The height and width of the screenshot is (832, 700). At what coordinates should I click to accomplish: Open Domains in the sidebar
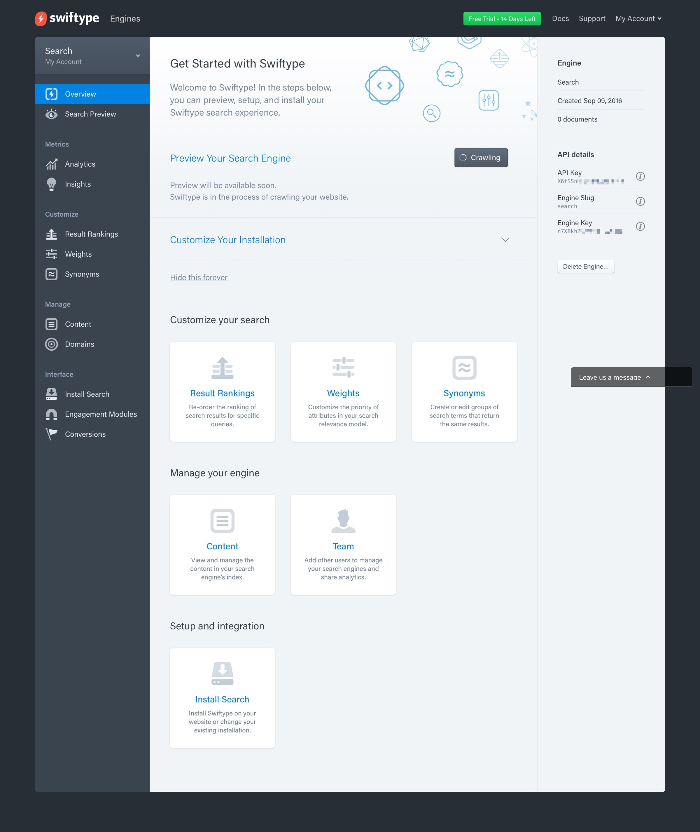coord(92,344)
